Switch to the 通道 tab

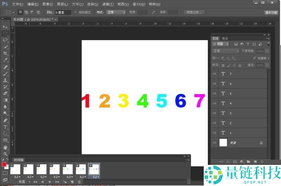(225, 38)
